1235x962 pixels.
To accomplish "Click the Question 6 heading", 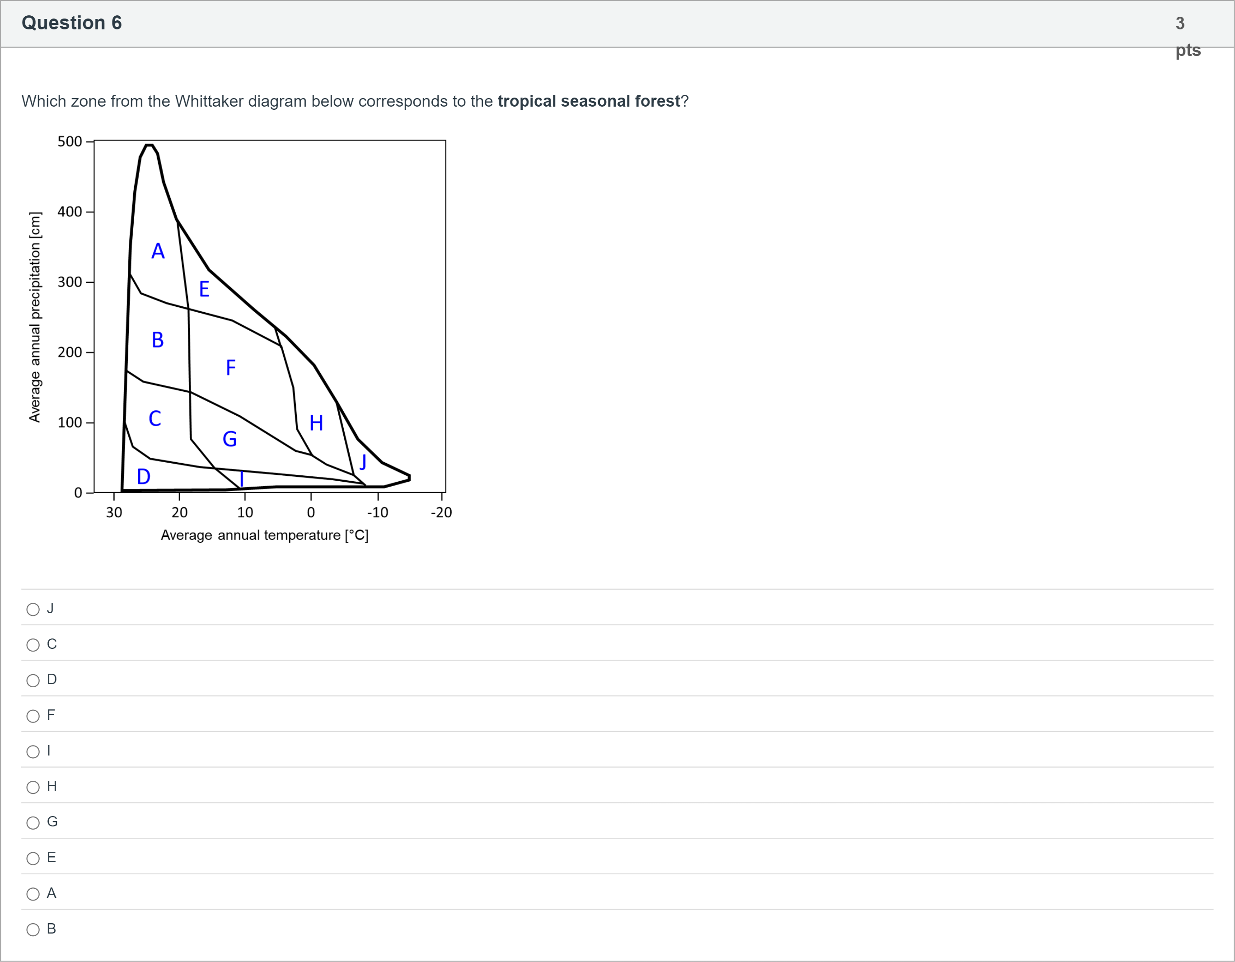I will [x=72, y=23].
